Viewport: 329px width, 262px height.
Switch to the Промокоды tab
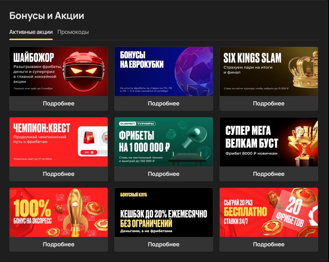pos(73,32)
